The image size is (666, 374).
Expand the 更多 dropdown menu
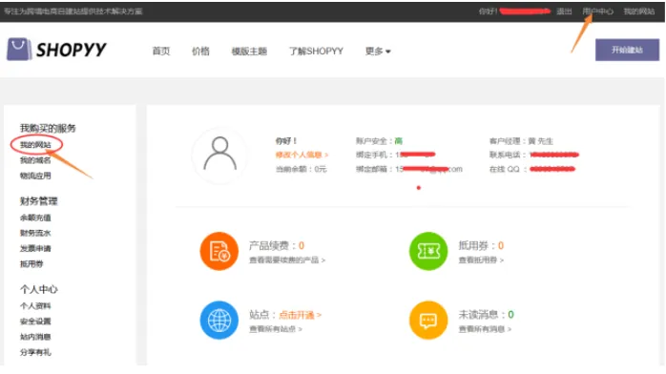coord(378,51)
